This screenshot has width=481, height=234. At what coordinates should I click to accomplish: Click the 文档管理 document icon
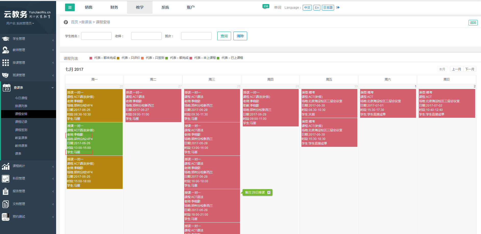click(x=6, y=204)
